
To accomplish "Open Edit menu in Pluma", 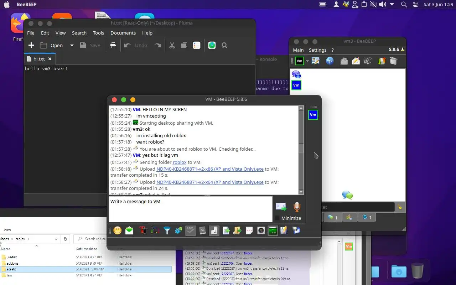I will [x=45, y=33].
